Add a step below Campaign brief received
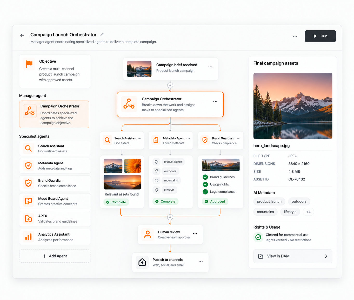The width and height of the screenshot is (354, 300). (170, 85)
